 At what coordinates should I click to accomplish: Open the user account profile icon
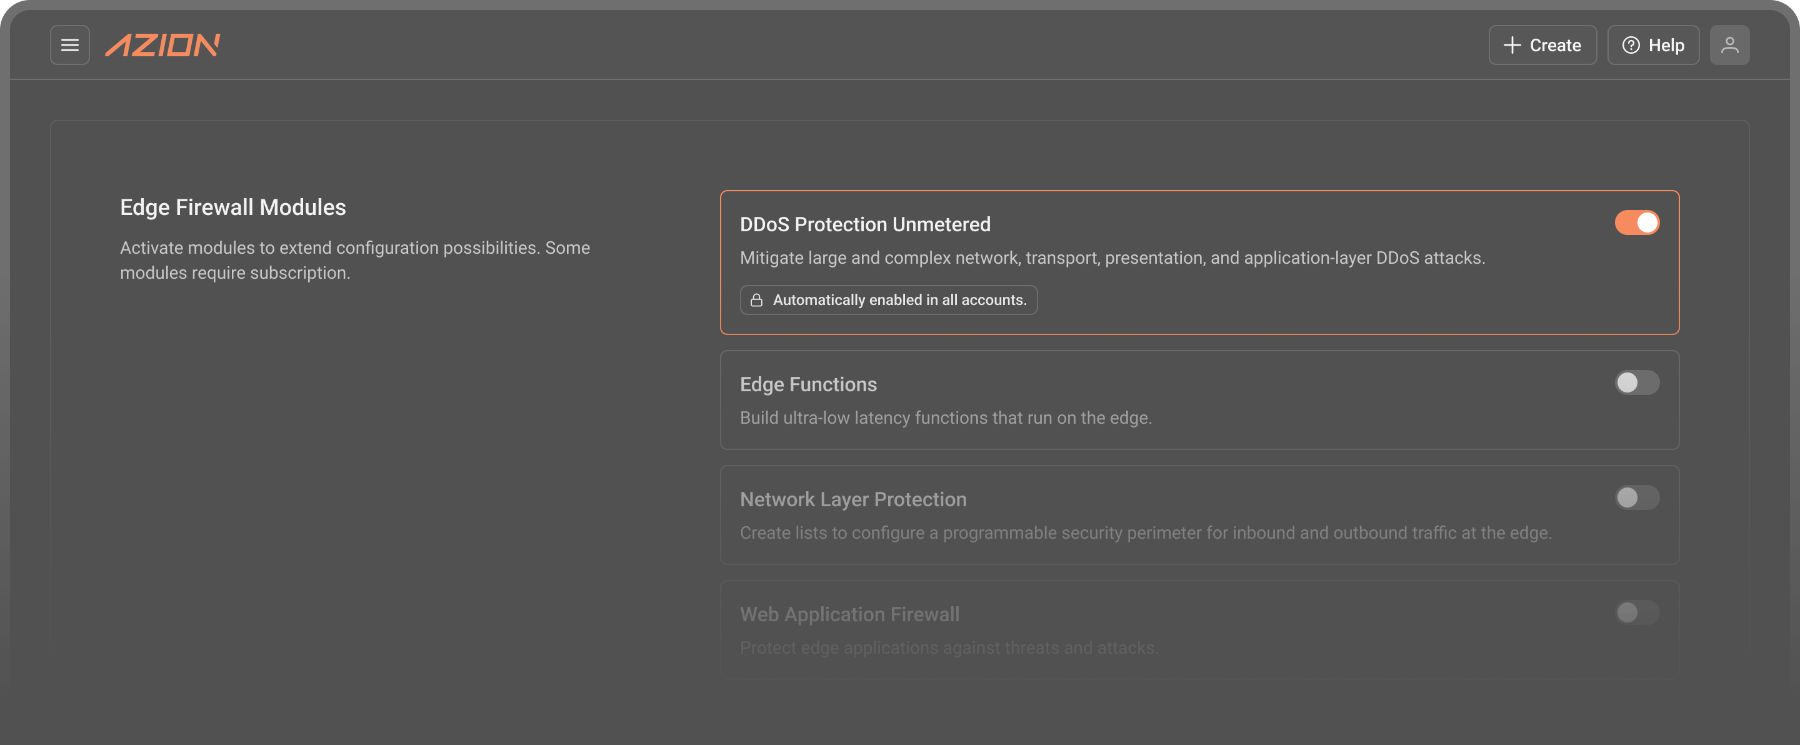coord(1729,46)
